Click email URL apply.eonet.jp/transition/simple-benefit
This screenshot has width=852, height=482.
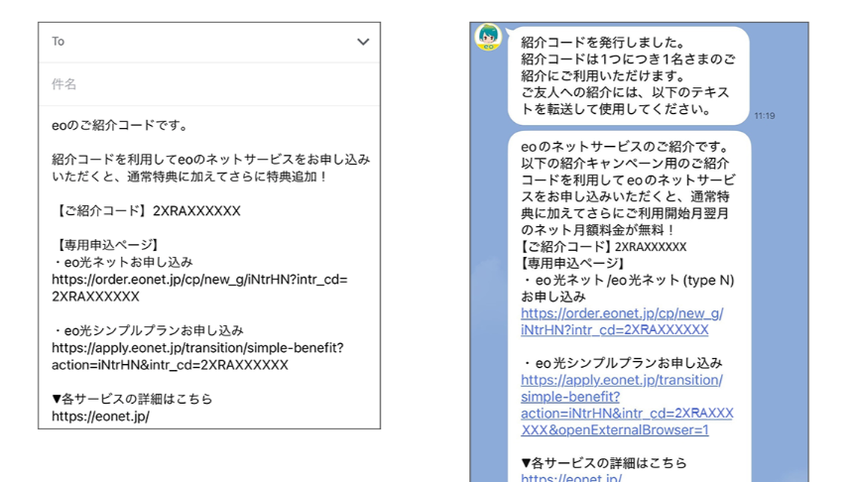(197, 356)
